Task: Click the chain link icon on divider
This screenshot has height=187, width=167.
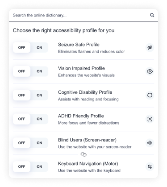Action: click(83, 154)
